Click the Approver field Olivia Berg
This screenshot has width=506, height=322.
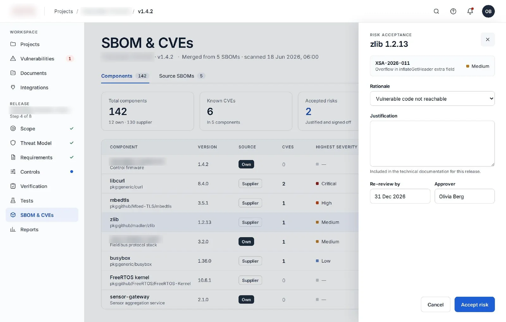(465, 196)
